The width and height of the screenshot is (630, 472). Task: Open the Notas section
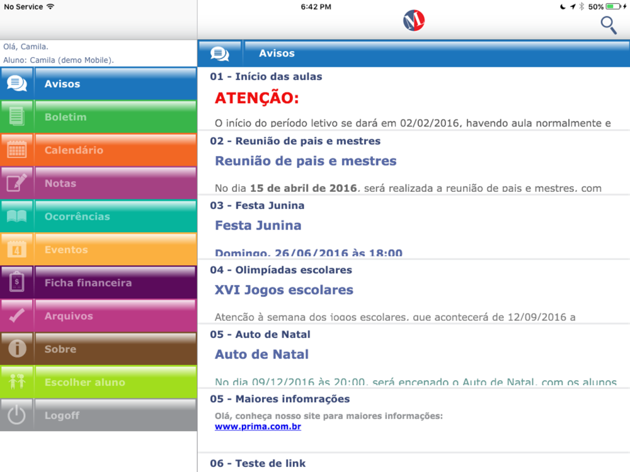[98, 183]
